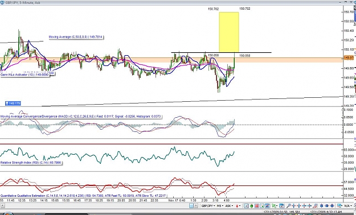The height and width of the screenshot is (215, 356).
Task: Click the orange current price tag on axis
Action: [349, 58]
